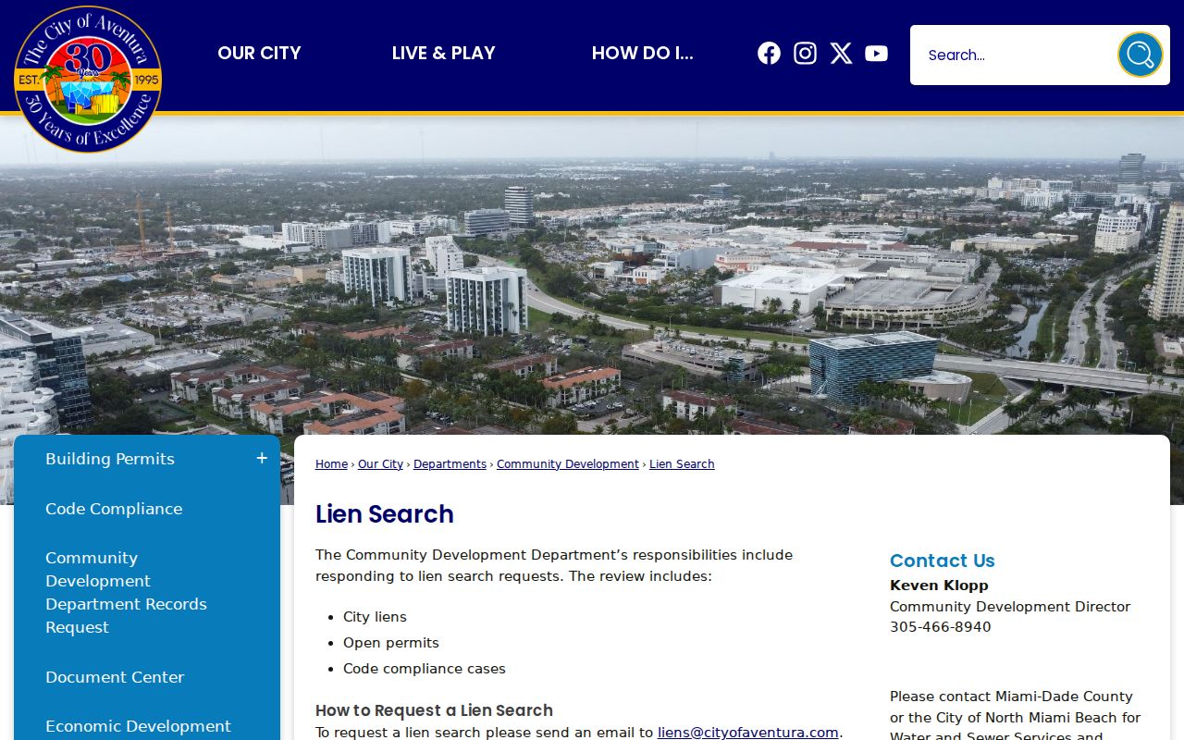The width and height of the screenshot is (1184, 740).
Task: Go to Home breadcrumb
Action: [x=331, y=464]
